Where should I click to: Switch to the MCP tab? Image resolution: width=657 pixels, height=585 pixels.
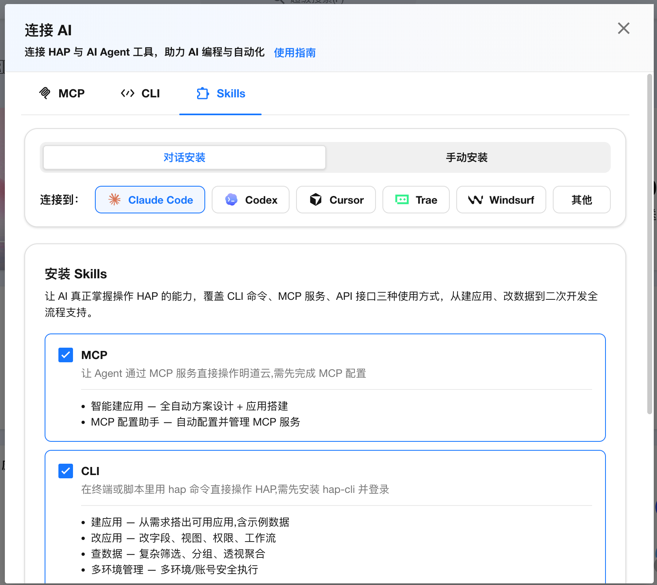click(62, 94)
